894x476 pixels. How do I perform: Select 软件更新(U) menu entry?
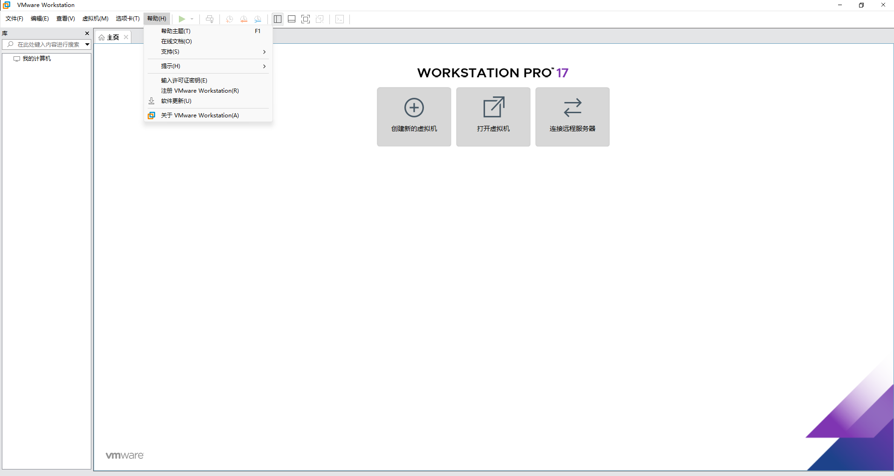[x=208, y=101]
